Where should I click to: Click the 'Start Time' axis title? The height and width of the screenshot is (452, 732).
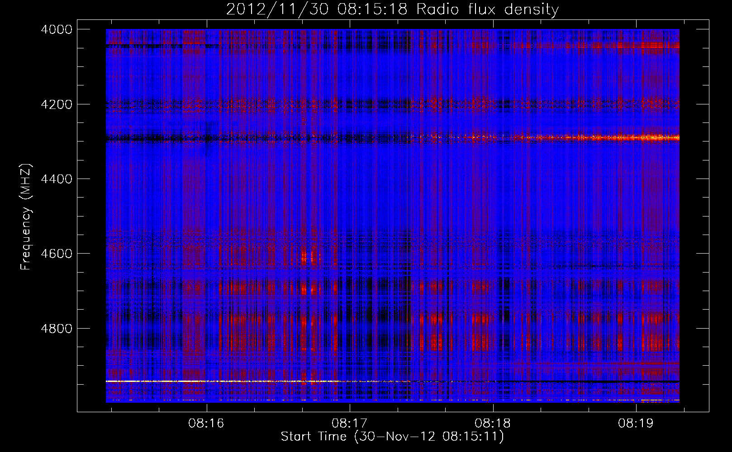click(392, 437)
